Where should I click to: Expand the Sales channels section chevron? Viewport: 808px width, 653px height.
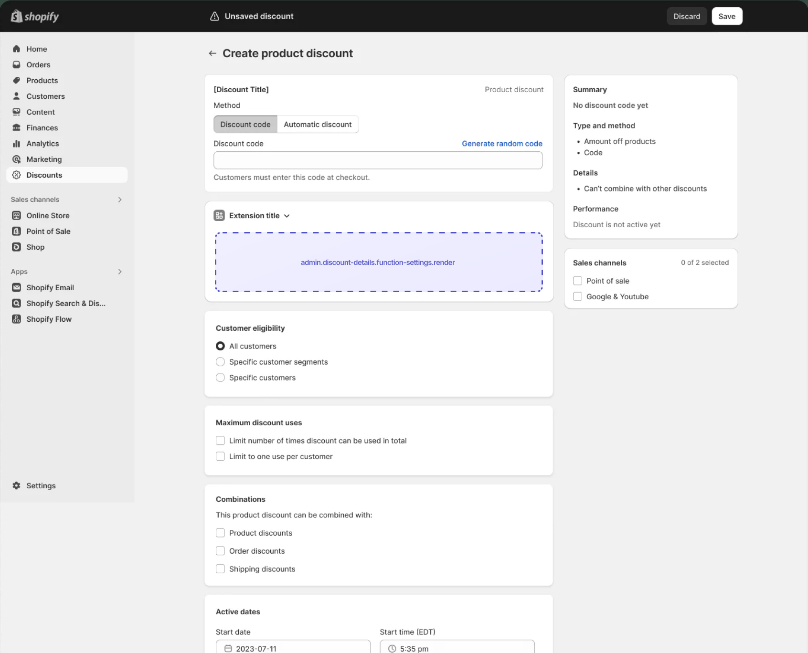tap(120, 200)
